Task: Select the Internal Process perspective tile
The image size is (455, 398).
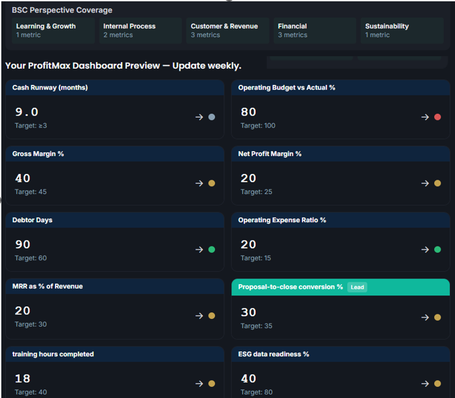Action: [x=141, y=31]
